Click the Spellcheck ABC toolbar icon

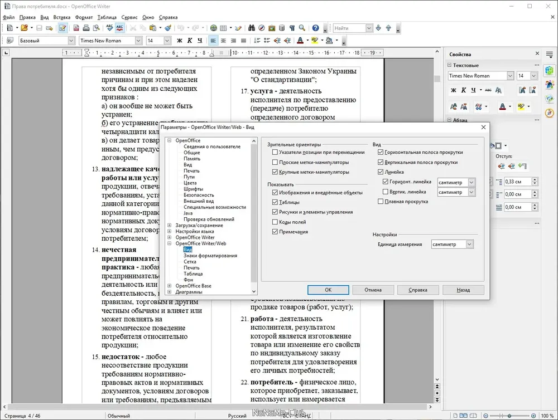[x=109, y=28]
